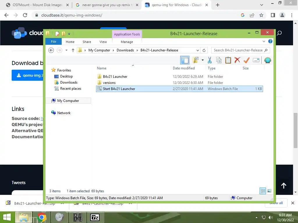
Task: Click the Classic Shell seashell icon
Action: click(x=268, y=60)
